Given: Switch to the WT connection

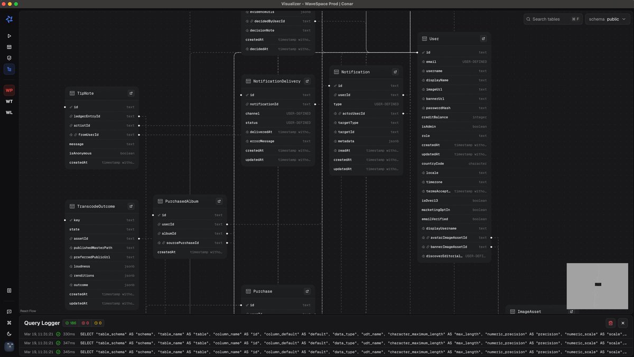Looking at the screenshot, I should pyautogui.click(x=9, y=101).
